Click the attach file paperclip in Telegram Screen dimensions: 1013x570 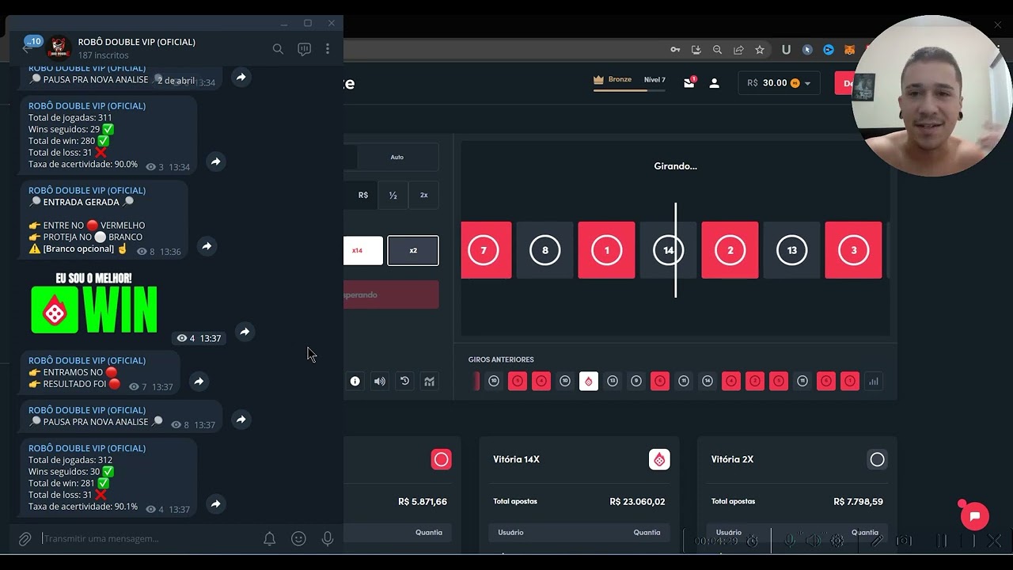coord(25,539)
